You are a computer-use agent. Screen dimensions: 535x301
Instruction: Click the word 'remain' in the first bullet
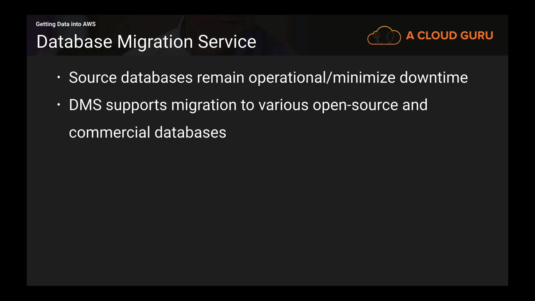click(220, 78)
